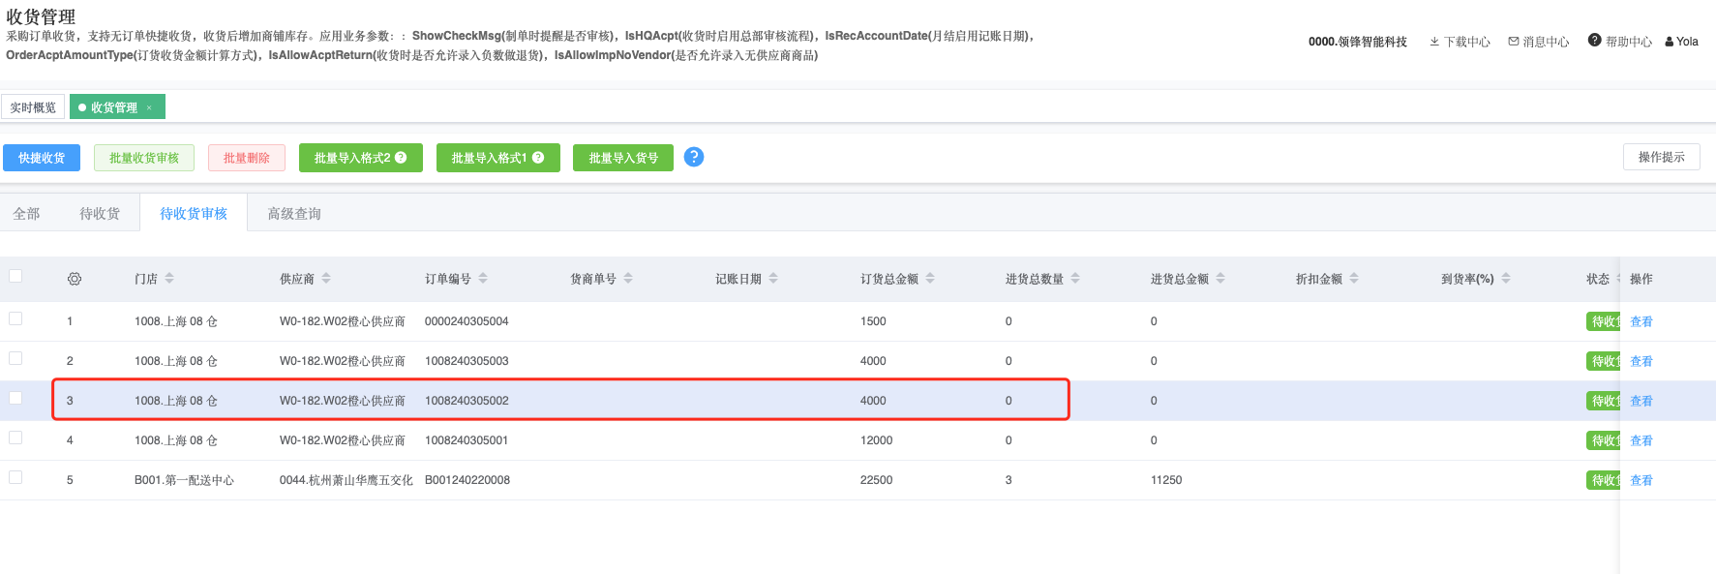Click help icon on 批量导入格式2 button
The height and width of the screenshot is (574, 1716).
click(x=401, y=158)
